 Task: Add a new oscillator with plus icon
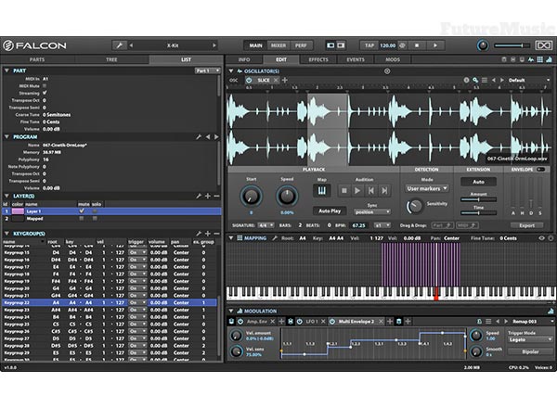285,80
